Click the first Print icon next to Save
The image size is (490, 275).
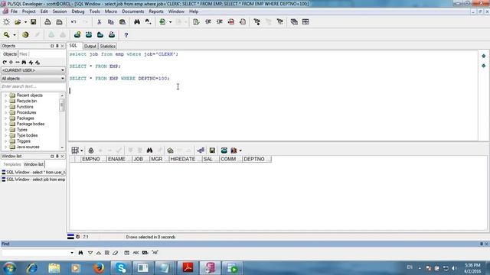click(x=47, y=22)
